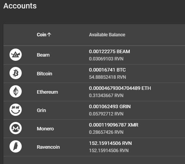185x164 pixels.
Task: Click the 0.001062493 GRIN balance
Action: (110, 107)
